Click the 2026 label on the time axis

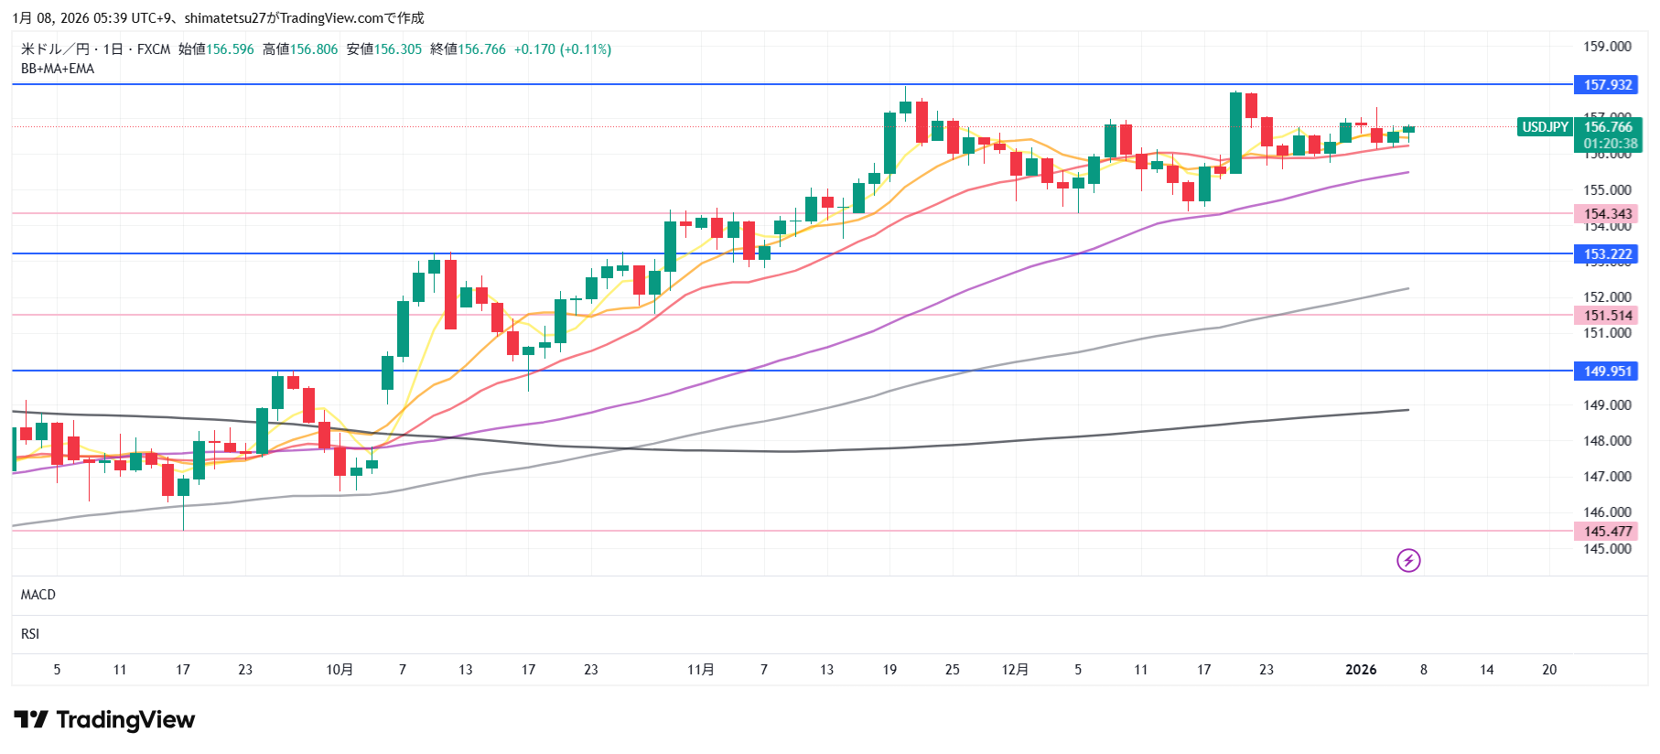1361,670
